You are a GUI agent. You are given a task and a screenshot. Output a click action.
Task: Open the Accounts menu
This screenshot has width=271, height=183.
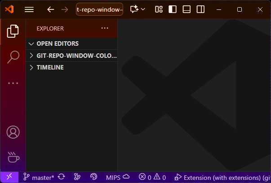(x=13, y=132)
